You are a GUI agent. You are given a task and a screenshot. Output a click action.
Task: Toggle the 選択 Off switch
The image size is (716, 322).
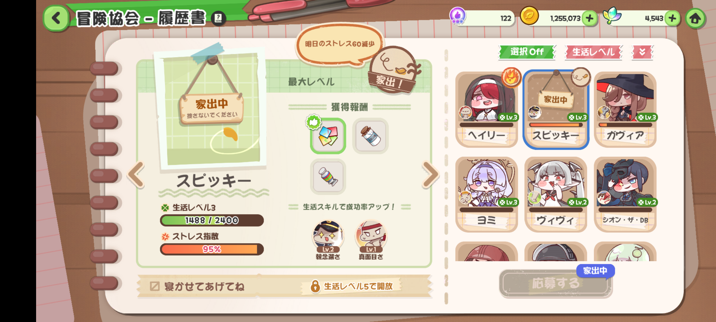click(527, 52)
